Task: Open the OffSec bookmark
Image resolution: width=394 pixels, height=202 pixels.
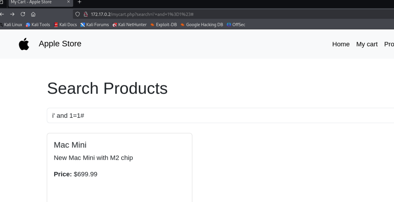Action: [x=236, y=25]
